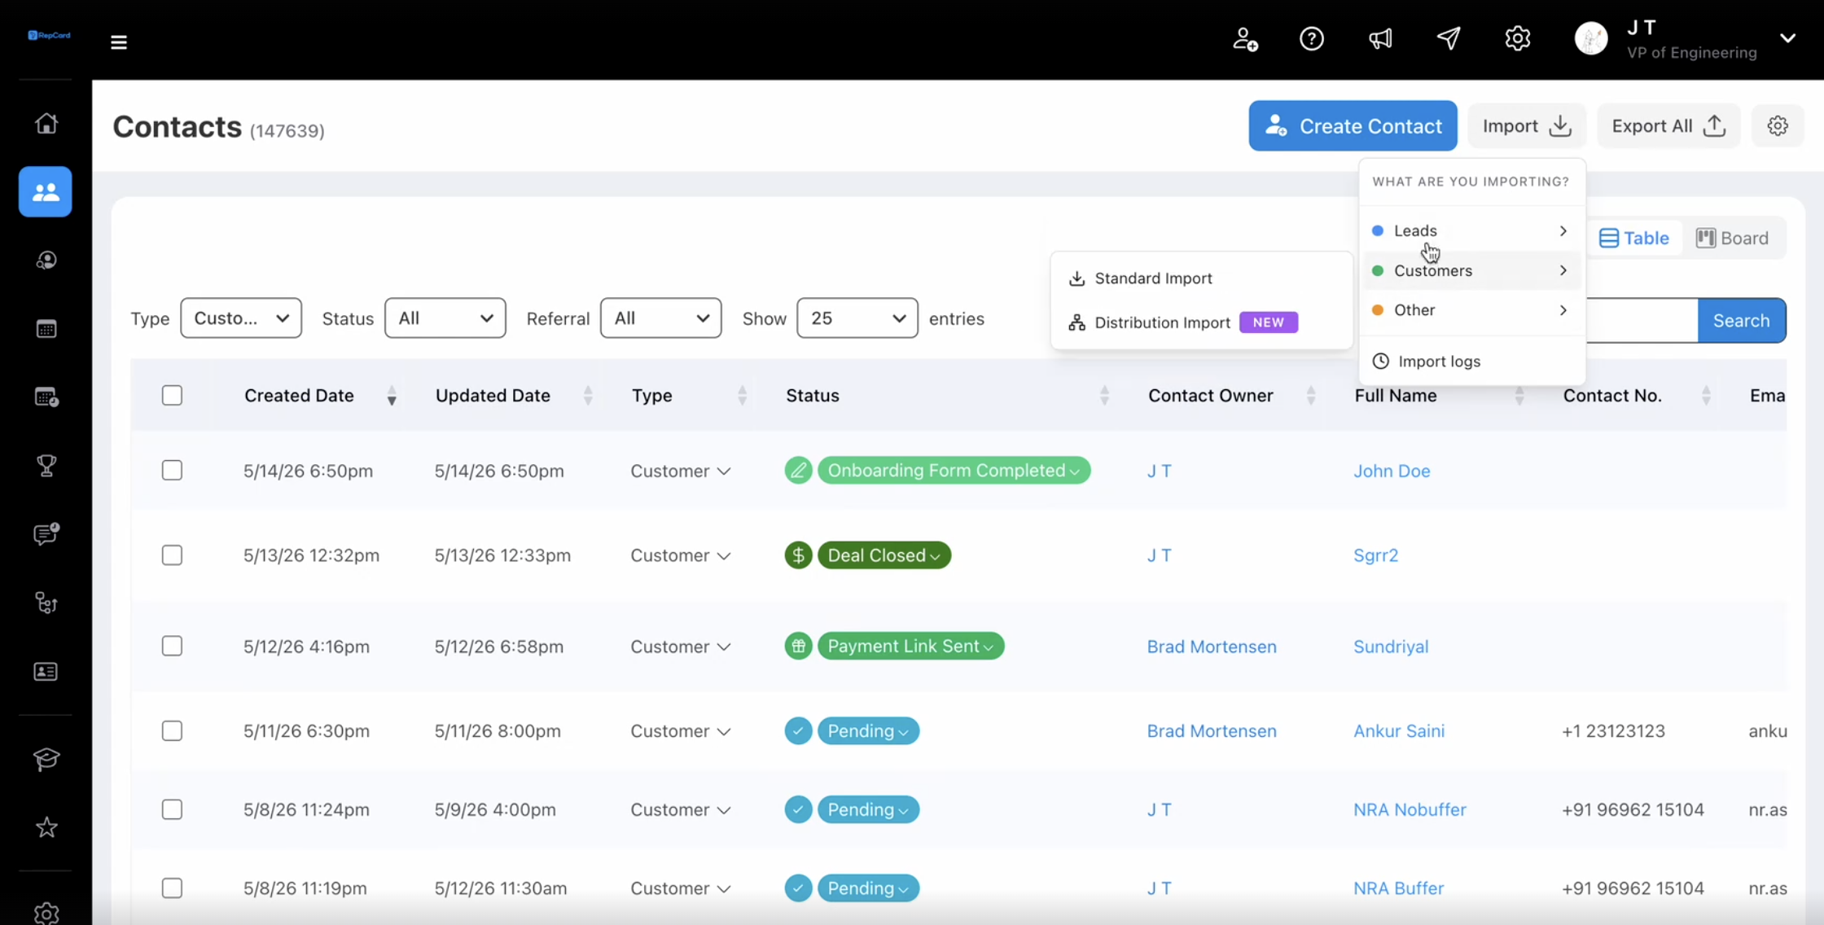Open the ID card sidebar icon
This screenshot has width=1824, height=925.
click(46, 672)
